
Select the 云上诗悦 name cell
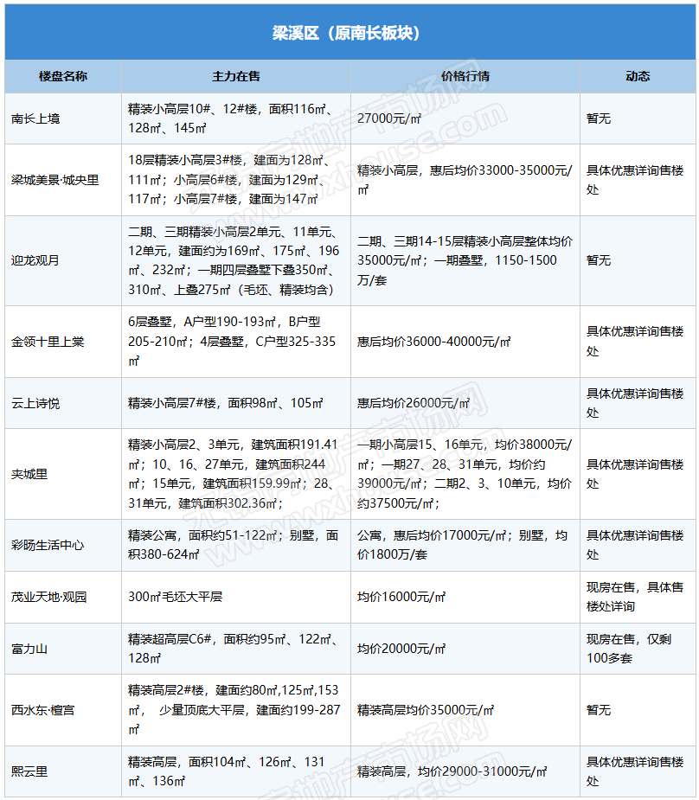point(36,403)
